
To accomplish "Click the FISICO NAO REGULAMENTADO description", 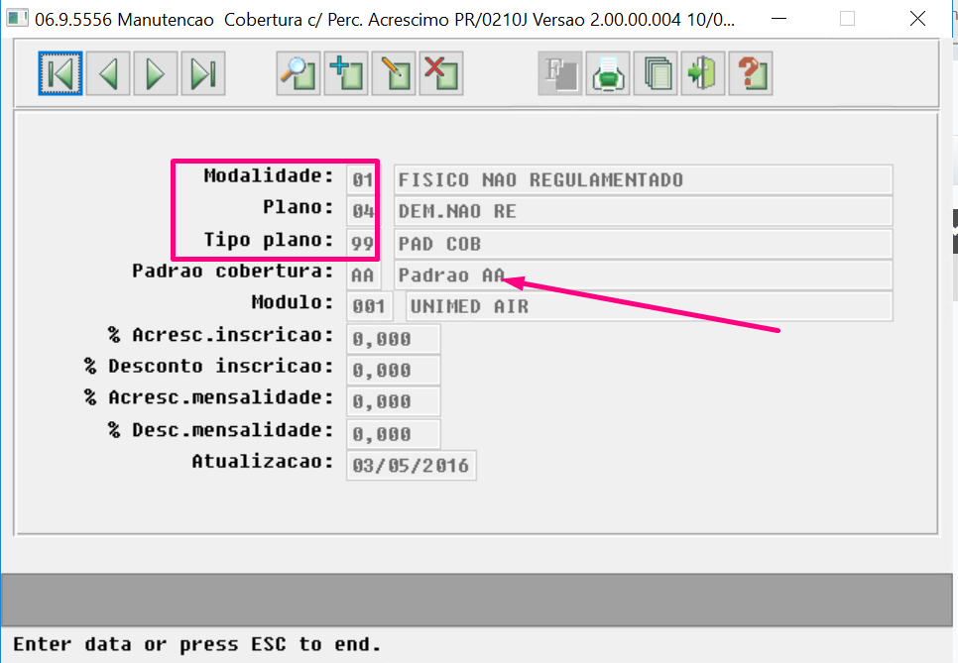I will pyautogui.click(x=644, y=179).
